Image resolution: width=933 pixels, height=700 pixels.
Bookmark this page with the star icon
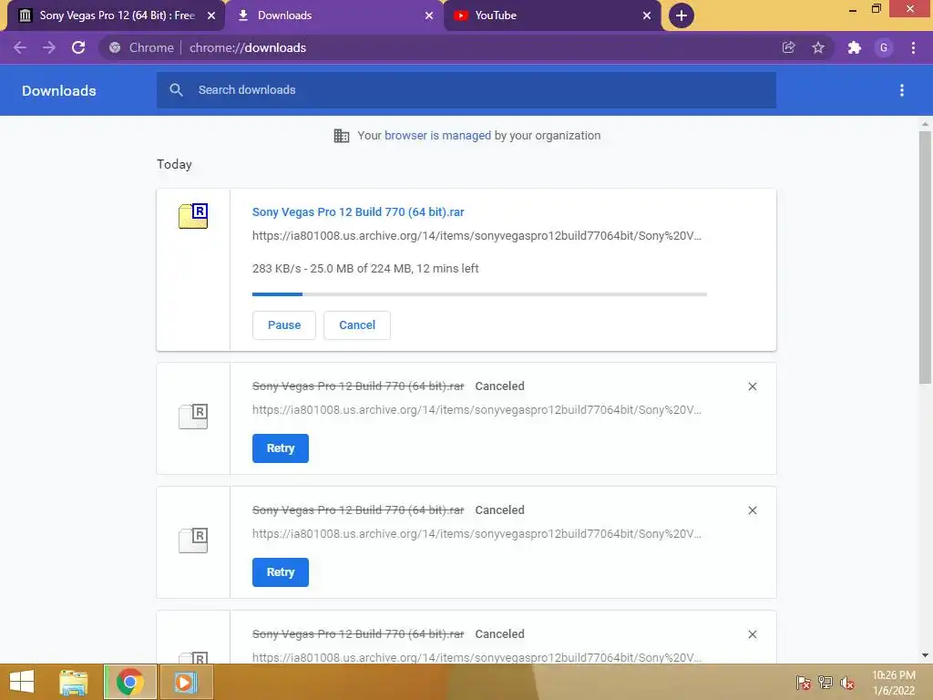[818, 47]
